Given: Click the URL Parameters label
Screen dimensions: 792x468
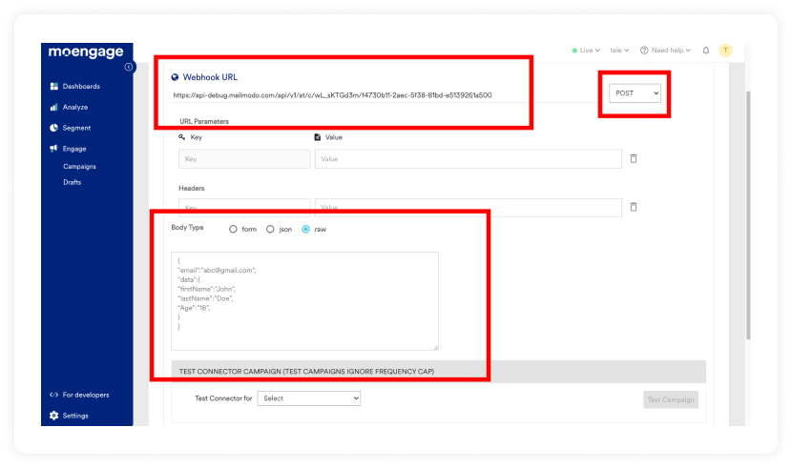Looking at the screenshot, I should pyautogui.click(x=204, y=122).
